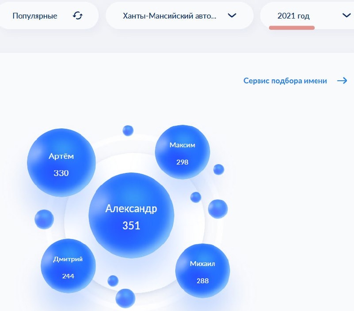Select the Максим 298 bubble
Viewport: 354px width, 311px height.
point(183,152)
